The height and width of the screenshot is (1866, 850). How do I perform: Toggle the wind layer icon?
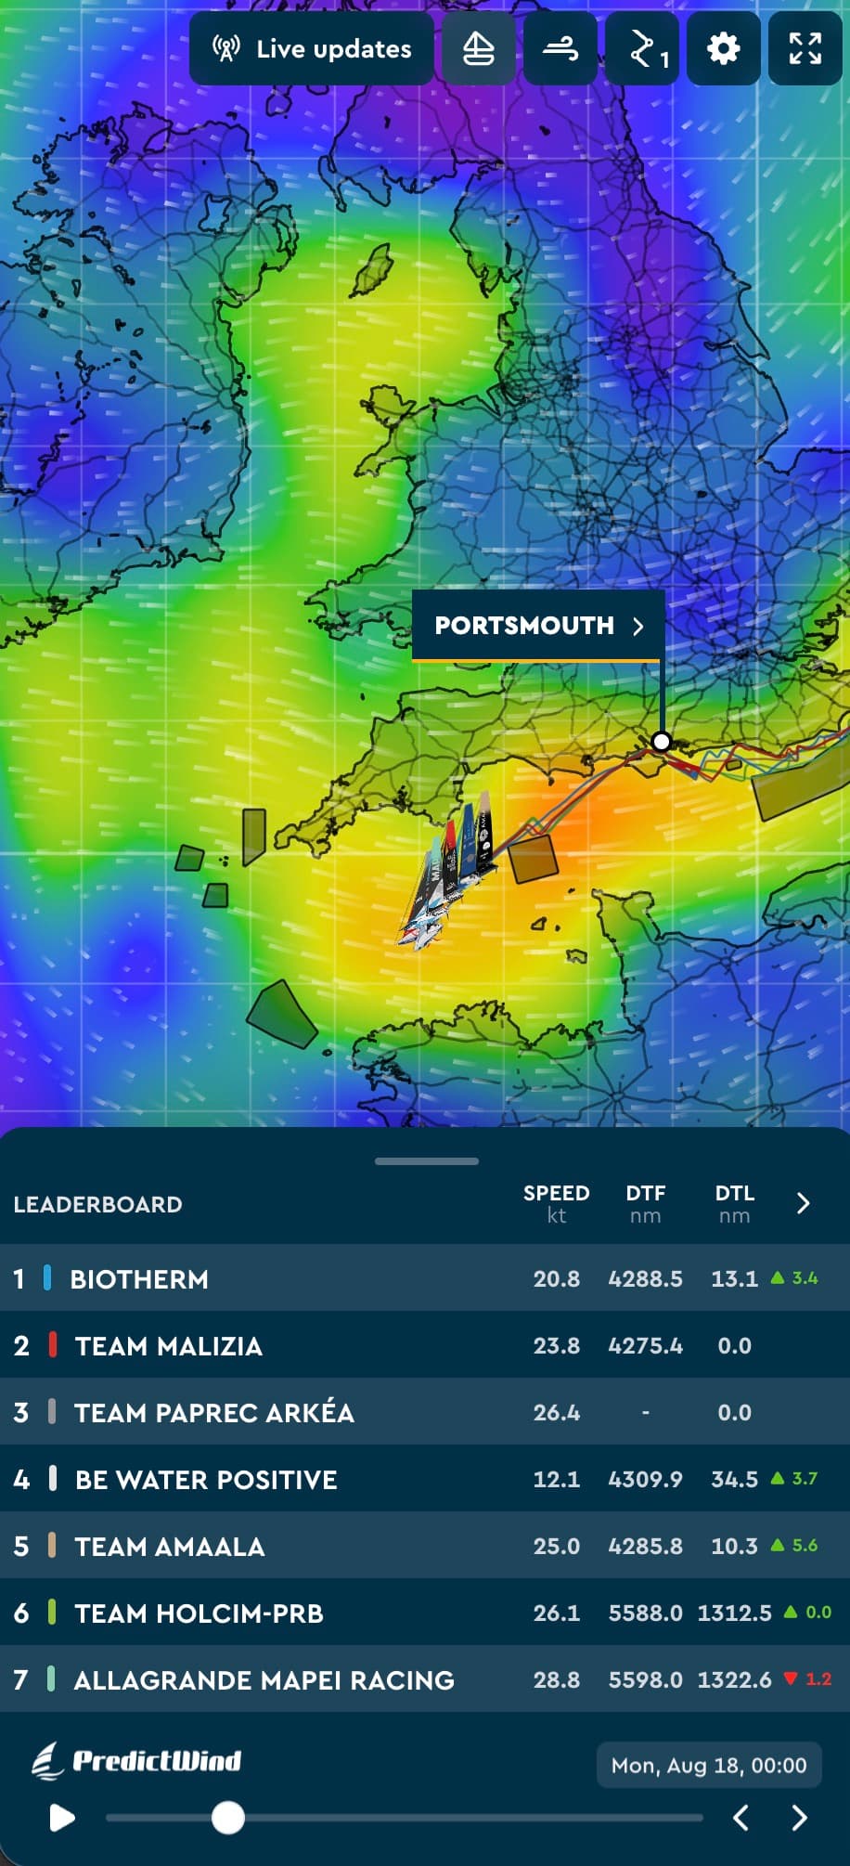[560, 48]
